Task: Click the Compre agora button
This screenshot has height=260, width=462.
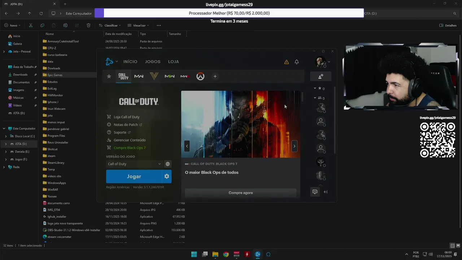Action: [x=241, y=193]
